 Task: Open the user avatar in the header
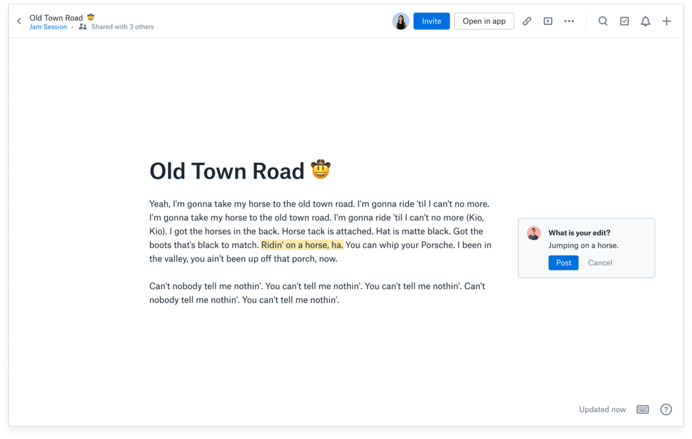[x=401, y=21]
